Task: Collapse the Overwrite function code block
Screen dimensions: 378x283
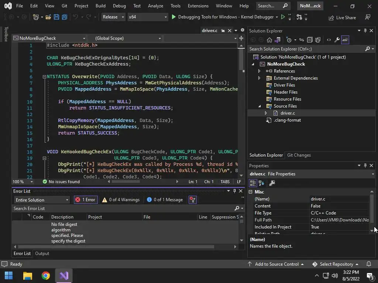Action: pos(44,77)
